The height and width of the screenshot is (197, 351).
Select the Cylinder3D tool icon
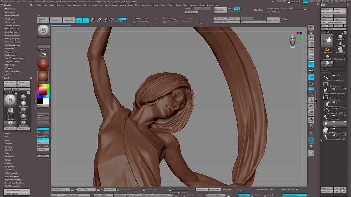pos(340,50)
